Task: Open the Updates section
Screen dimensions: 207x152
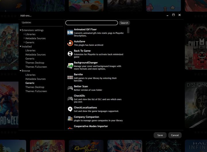Action: click(26, 23)
